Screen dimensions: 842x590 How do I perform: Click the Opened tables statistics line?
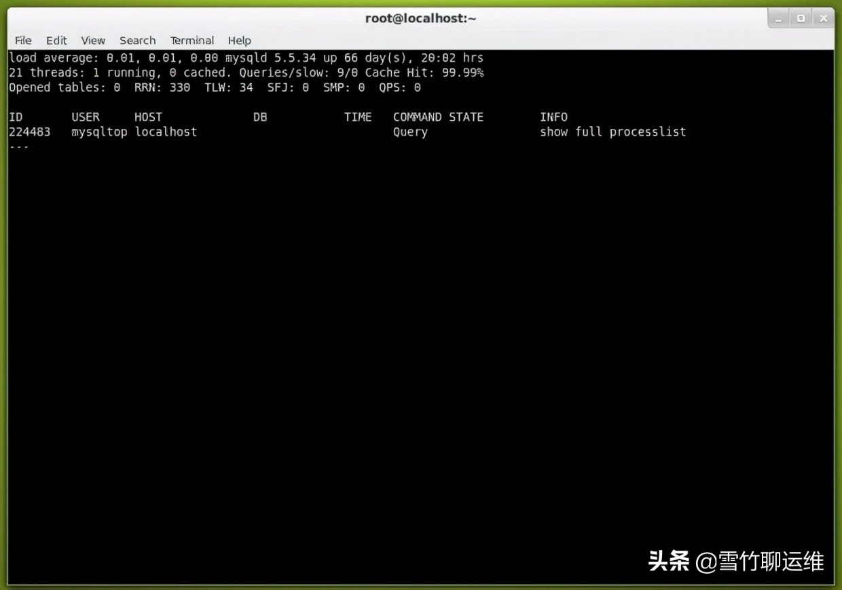click(x=214, y=87)
